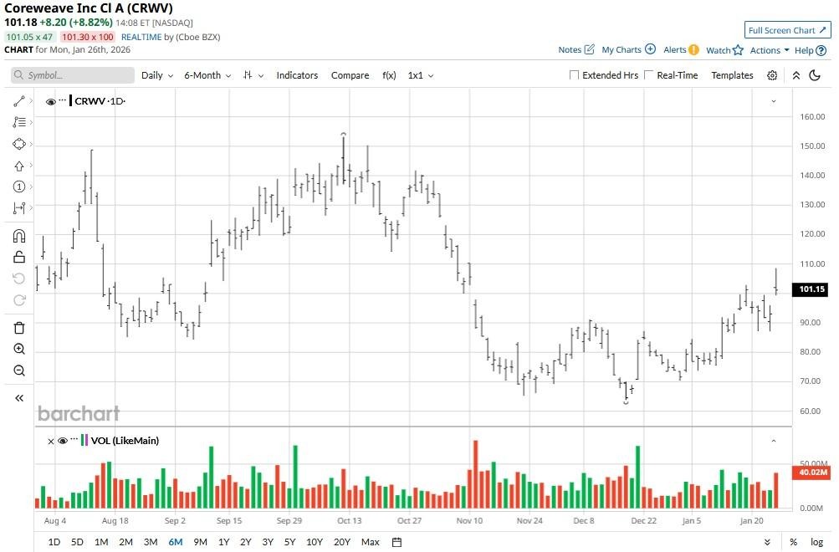Select the 1Y time range
The width and height of the screenshot is (839, 552).
(x=223, y=542)
